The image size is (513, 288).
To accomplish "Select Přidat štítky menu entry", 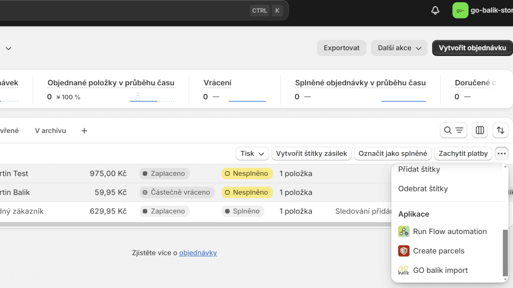I will [419, 169].
